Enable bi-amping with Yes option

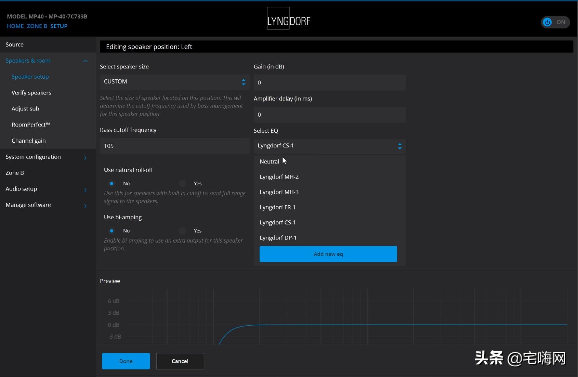point(183,231)
